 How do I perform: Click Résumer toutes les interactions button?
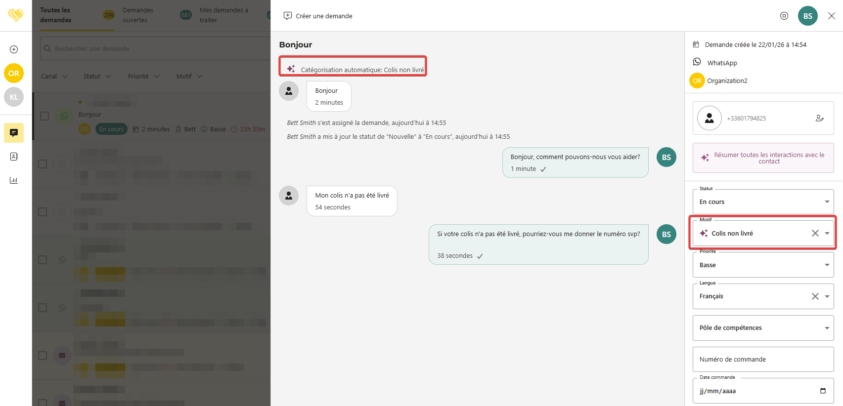tap(763, 158)
